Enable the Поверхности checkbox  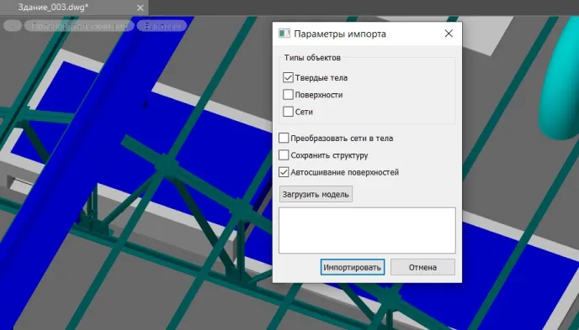288,95
